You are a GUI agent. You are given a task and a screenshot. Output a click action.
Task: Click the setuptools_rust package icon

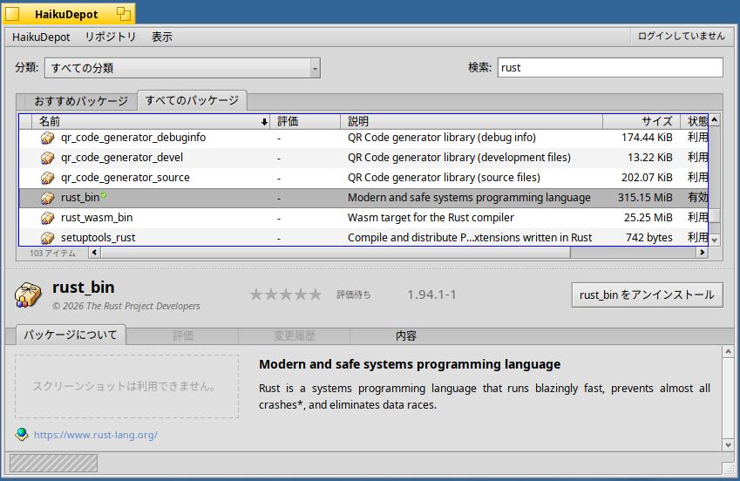tap(48, 237)
